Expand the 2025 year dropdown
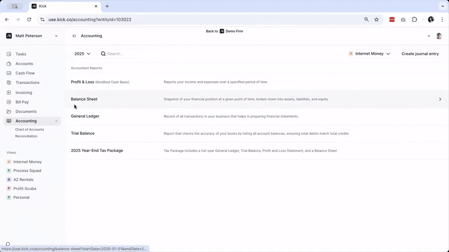 [82, 54]
